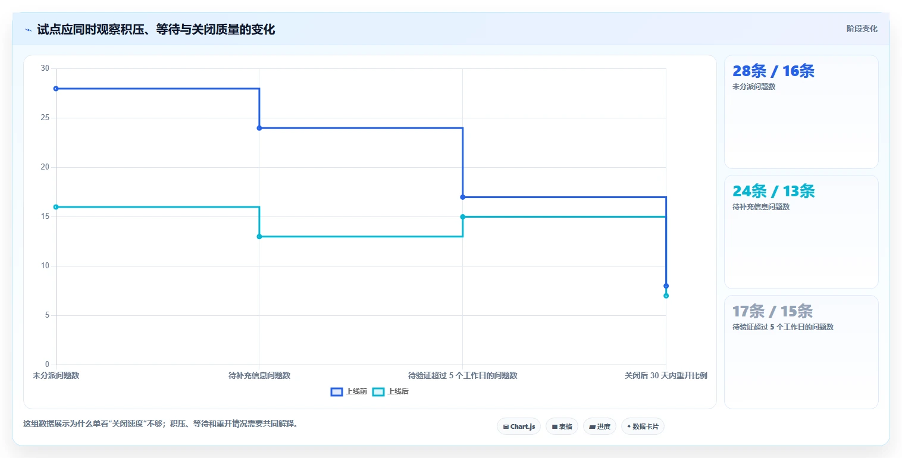Click the 待补充信息问题数 caption in the second card
902x458 pixels.
761,207
